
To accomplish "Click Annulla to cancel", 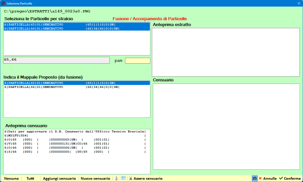I will point(268,178).
